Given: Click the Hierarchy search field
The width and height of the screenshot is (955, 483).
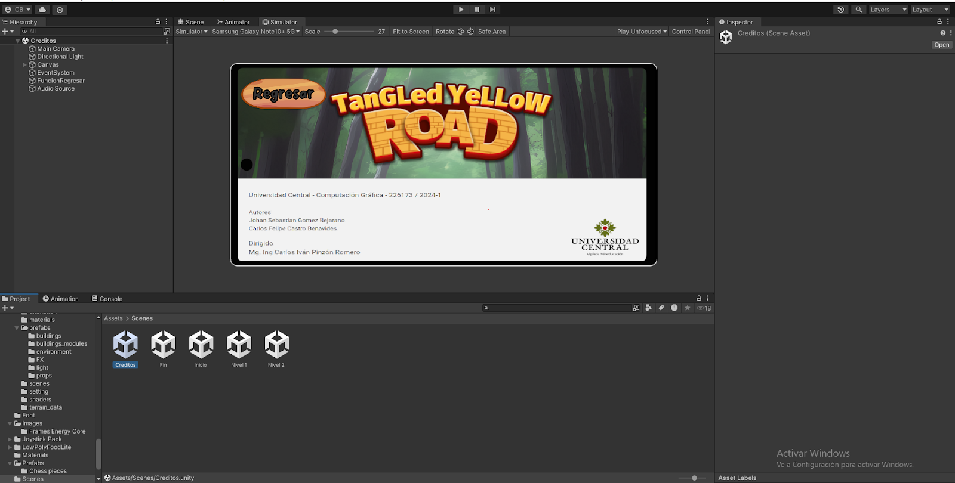Looking at the screenshot, I should pyautogui.click(x=91, y=32).
